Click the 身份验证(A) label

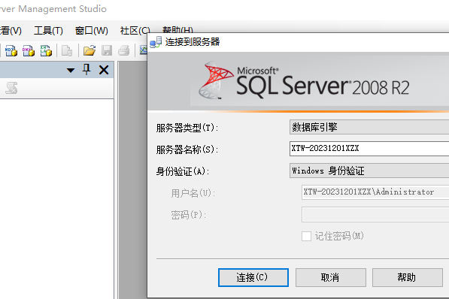point(183,171)
